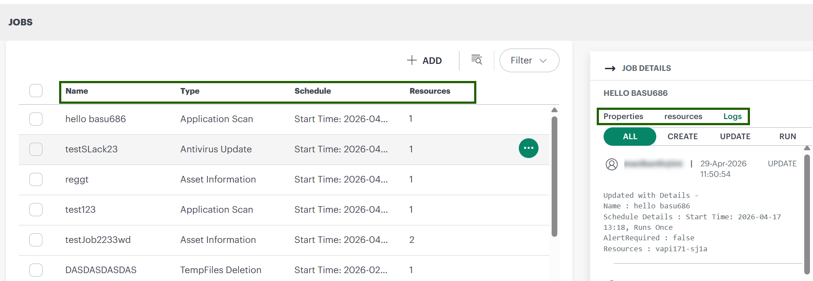Sort by Resources column header
This screenshot has height=281, width=813.
pos(429,91)
